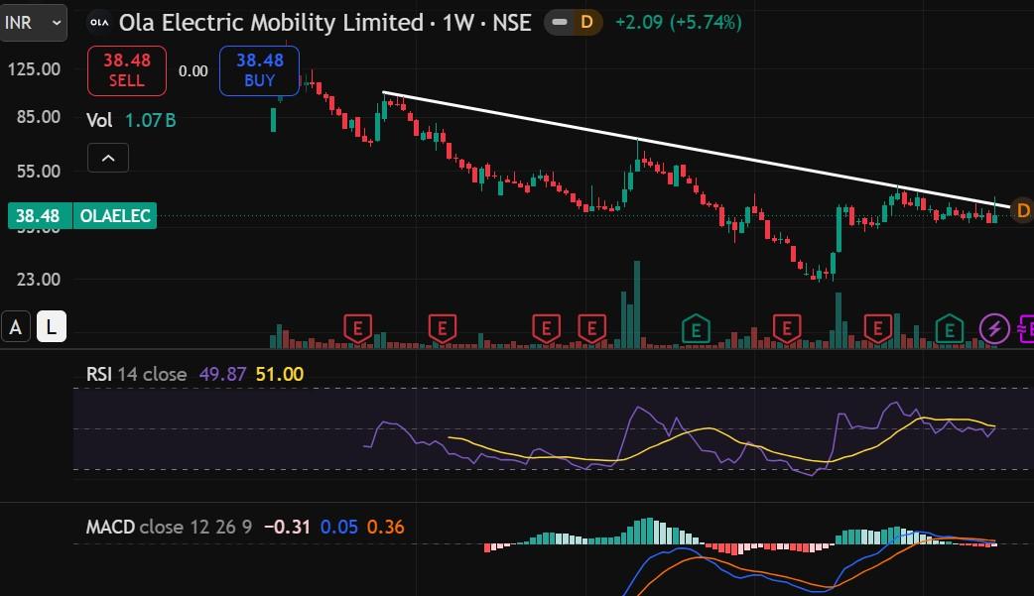Viewport: 1034px width, 596px height.
Task: Toggle the A auto-scale button
Action: click(x=16, y=327)
